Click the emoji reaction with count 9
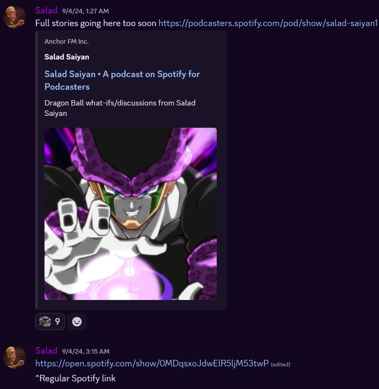Image resolution: width=379 pixels, height=389 pixels. [50, 321]
